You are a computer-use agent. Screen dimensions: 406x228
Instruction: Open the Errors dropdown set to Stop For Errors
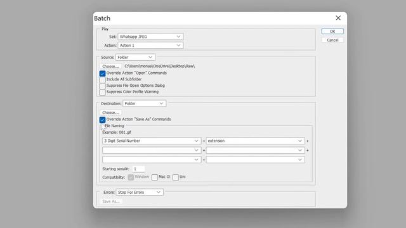point(140,193)
